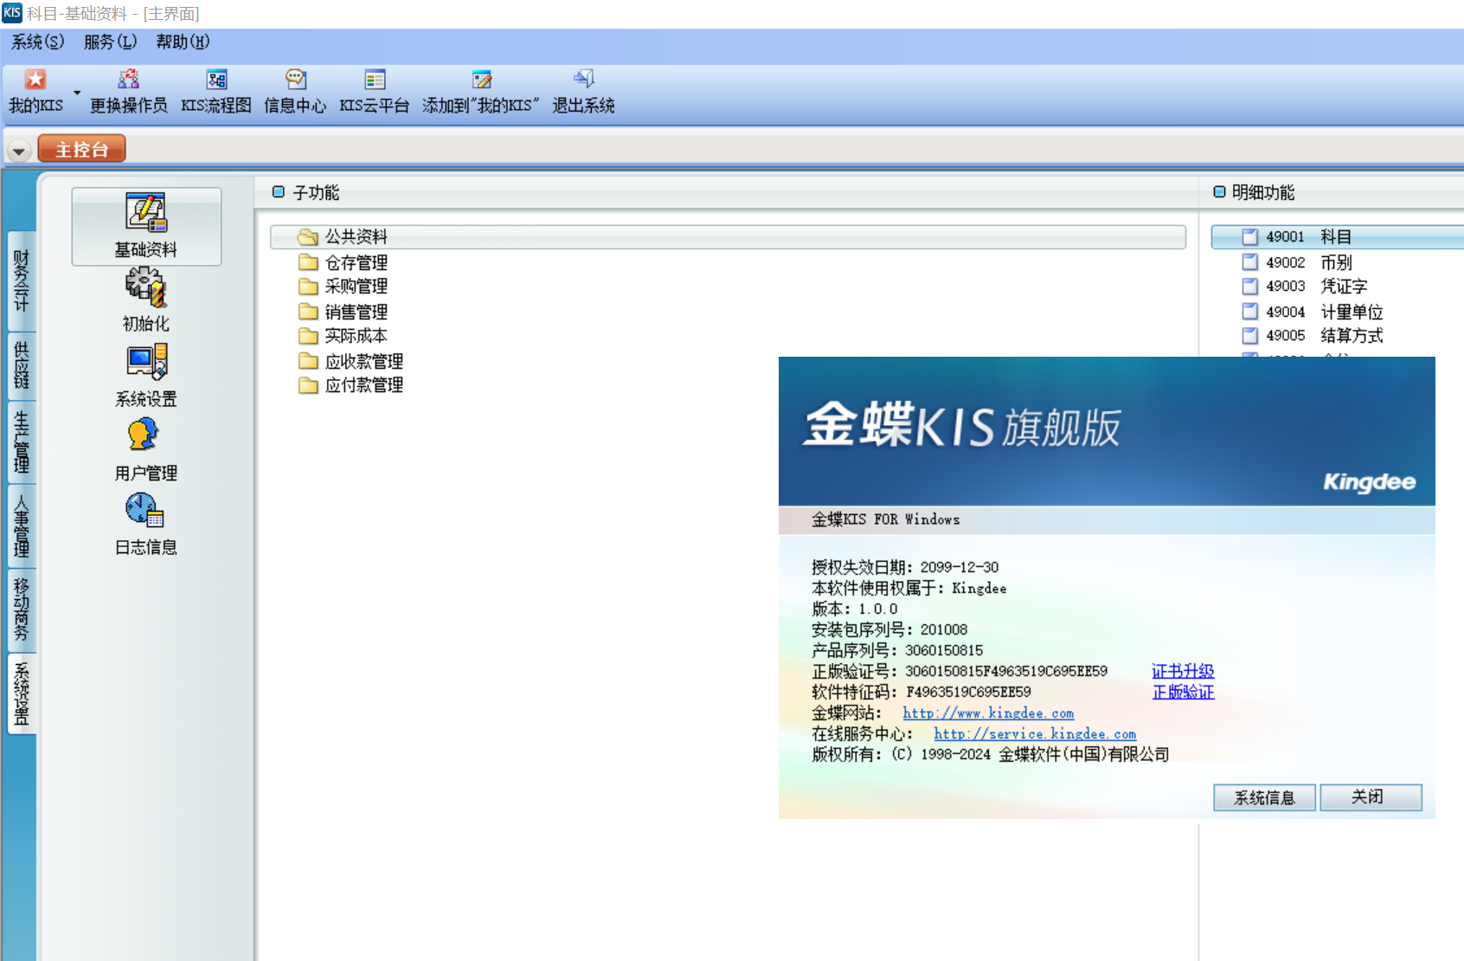Click the 授权失效日期 2099-12-30 text
Image resolution: width=1464 pixels, height=961 pixels.
pos(905,567)
